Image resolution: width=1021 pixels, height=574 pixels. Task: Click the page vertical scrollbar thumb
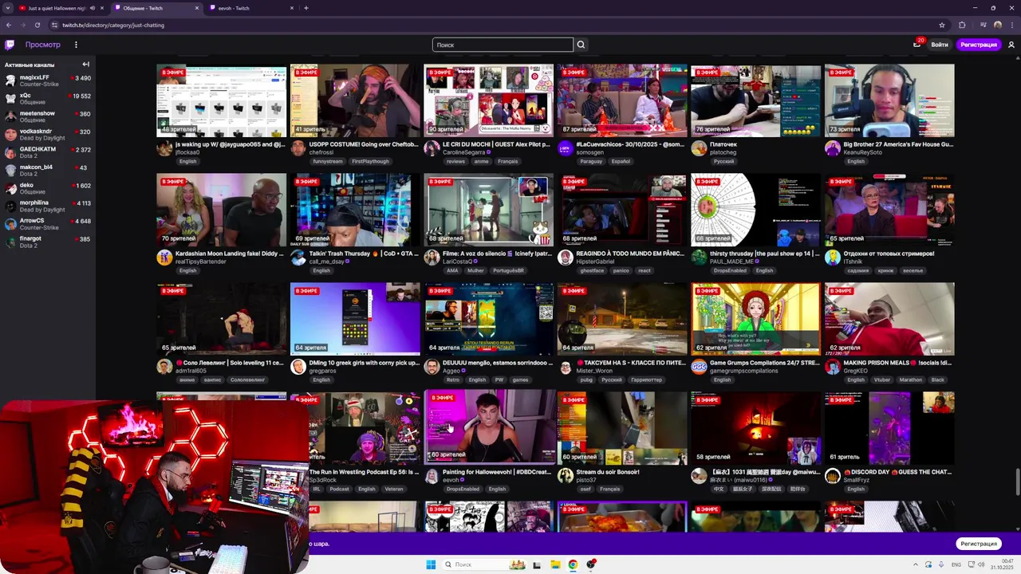[1017, 483]
